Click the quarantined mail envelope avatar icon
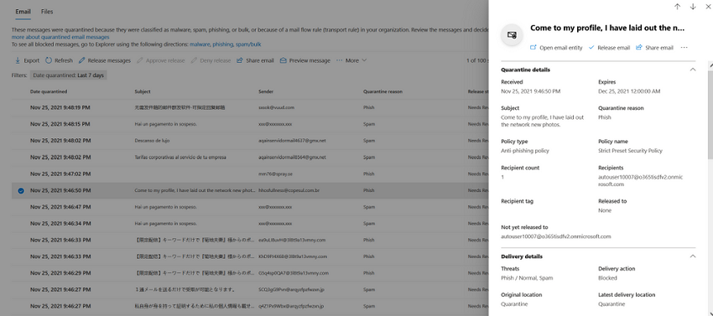 [512, 34]
